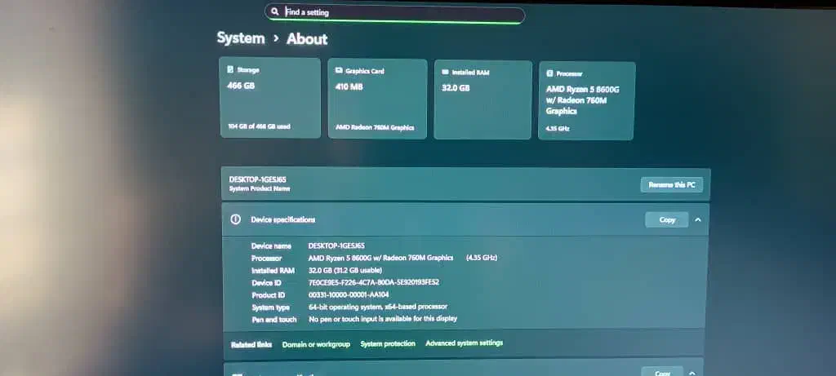Collapse the Device specifications section
This screenshot has height=376, width=836.
pyautogui.click(x=698, y=219)
